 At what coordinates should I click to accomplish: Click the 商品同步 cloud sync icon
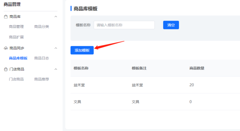coord(6,48)
